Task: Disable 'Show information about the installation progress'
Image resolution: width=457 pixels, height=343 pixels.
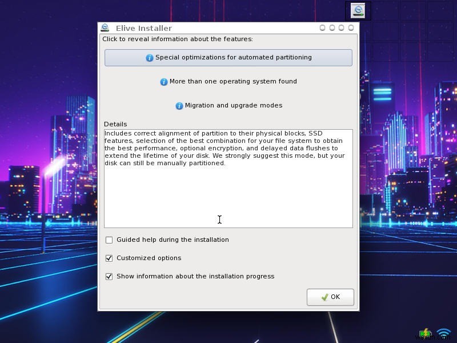Action: pyautogui.click(x=109, y=277)
